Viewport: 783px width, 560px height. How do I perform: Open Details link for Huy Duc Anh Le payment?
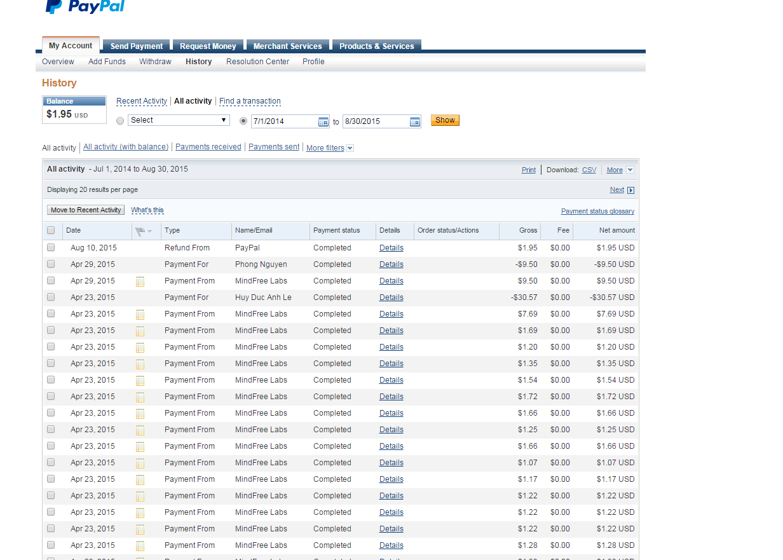(x=391, y=297)
